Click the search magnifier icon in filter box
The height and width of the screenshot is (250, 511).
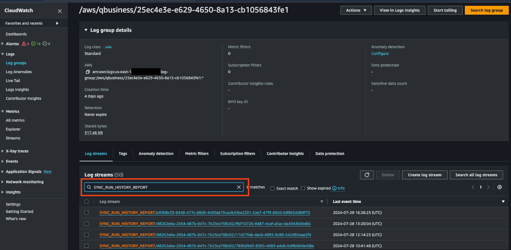pyautogui.click(x=89, y=187)
